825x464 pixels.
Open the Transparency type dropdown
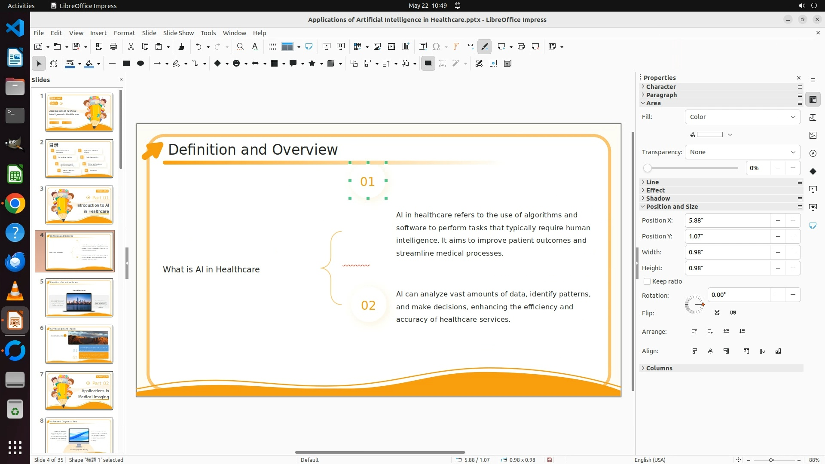pyautogui.click(x=742, y=152)
